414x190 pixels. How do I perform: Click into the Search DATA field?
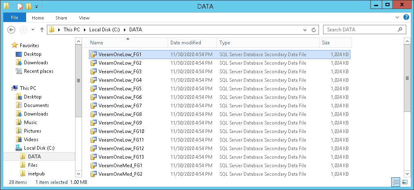361,30
